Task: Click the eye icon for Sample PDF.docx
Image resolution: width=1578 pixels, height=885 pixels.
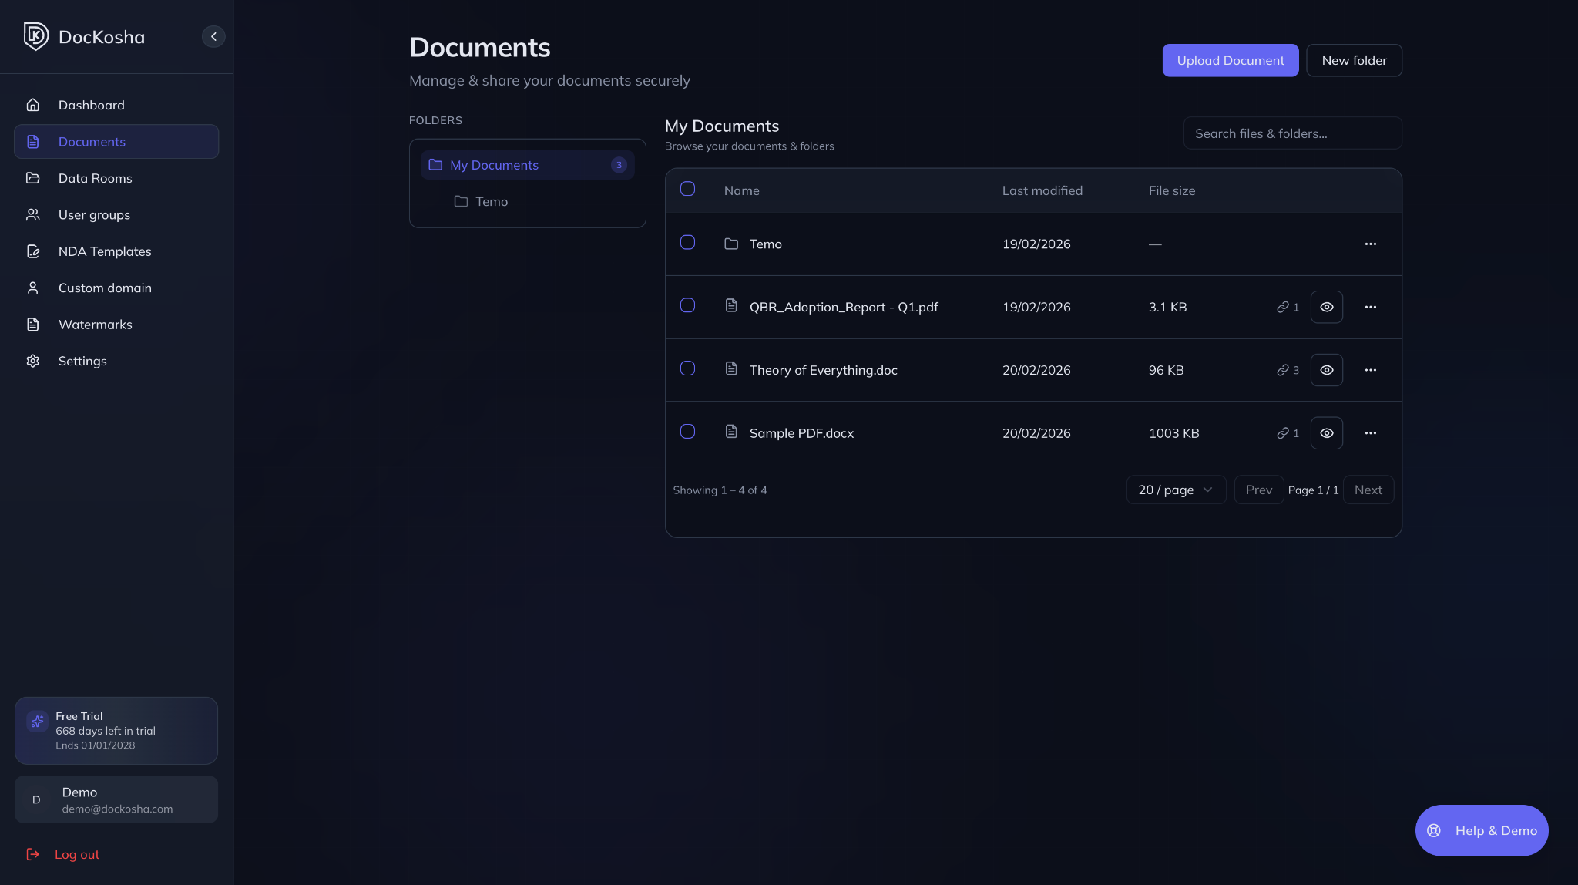Action: [1326, 433]
